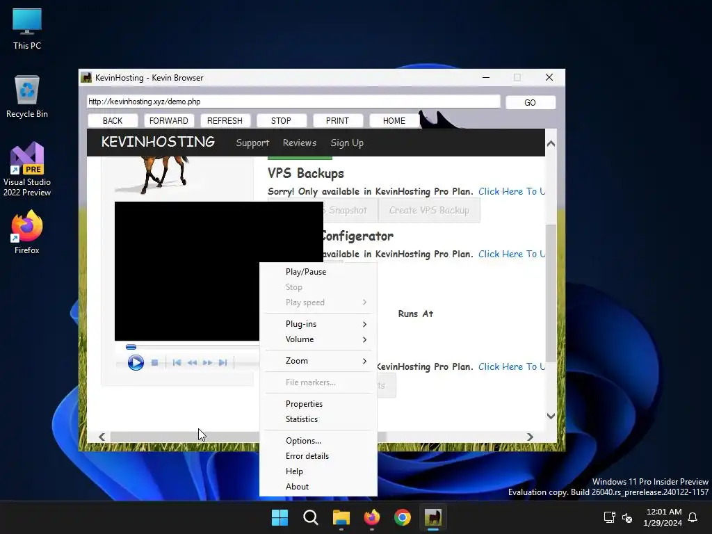
Task: Open Properties from context menu
Action: [318, 404]
